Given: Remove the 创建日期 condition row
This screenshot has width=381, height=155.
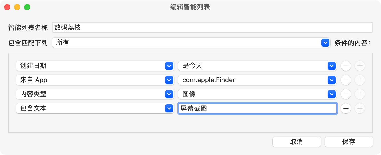Looking at the screenshot, I should 346,66.
